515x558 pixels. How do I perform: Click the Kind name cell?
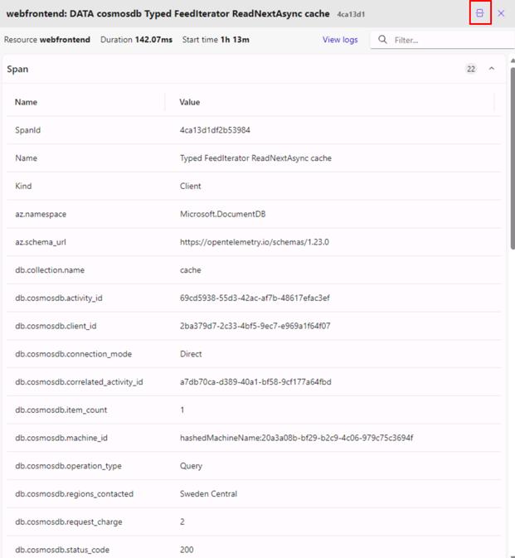[23, 186]
